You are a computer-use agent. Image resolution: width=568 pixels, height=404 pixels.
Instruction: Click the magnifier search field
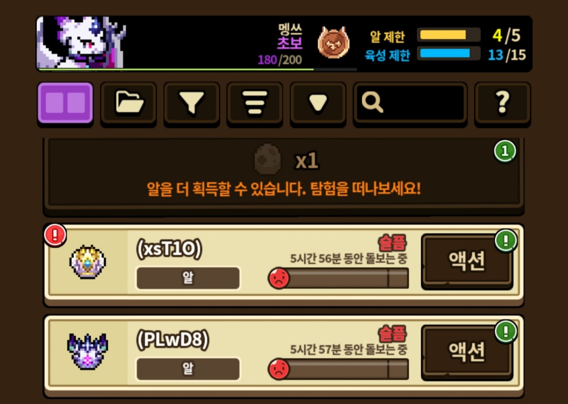[410, 103]
